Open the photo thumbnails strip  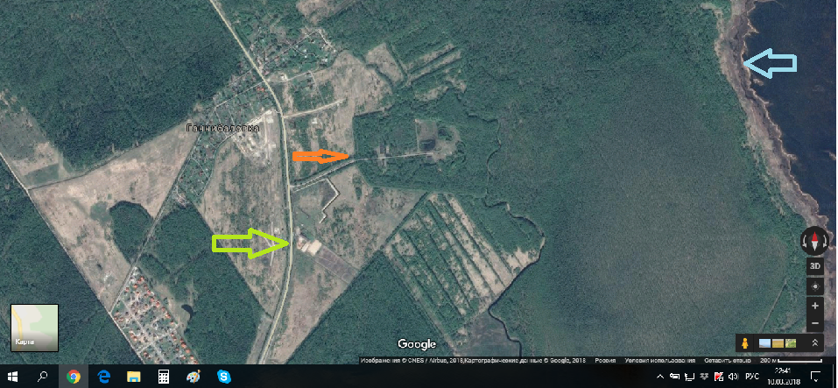(x=778, y=343)
